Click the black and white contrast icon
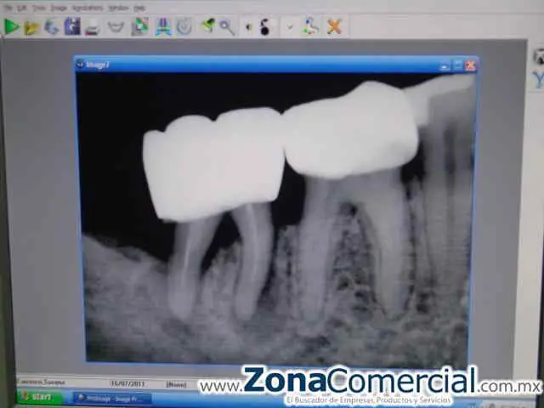This screenshot has width=544, height=408. tap(264, 26)
